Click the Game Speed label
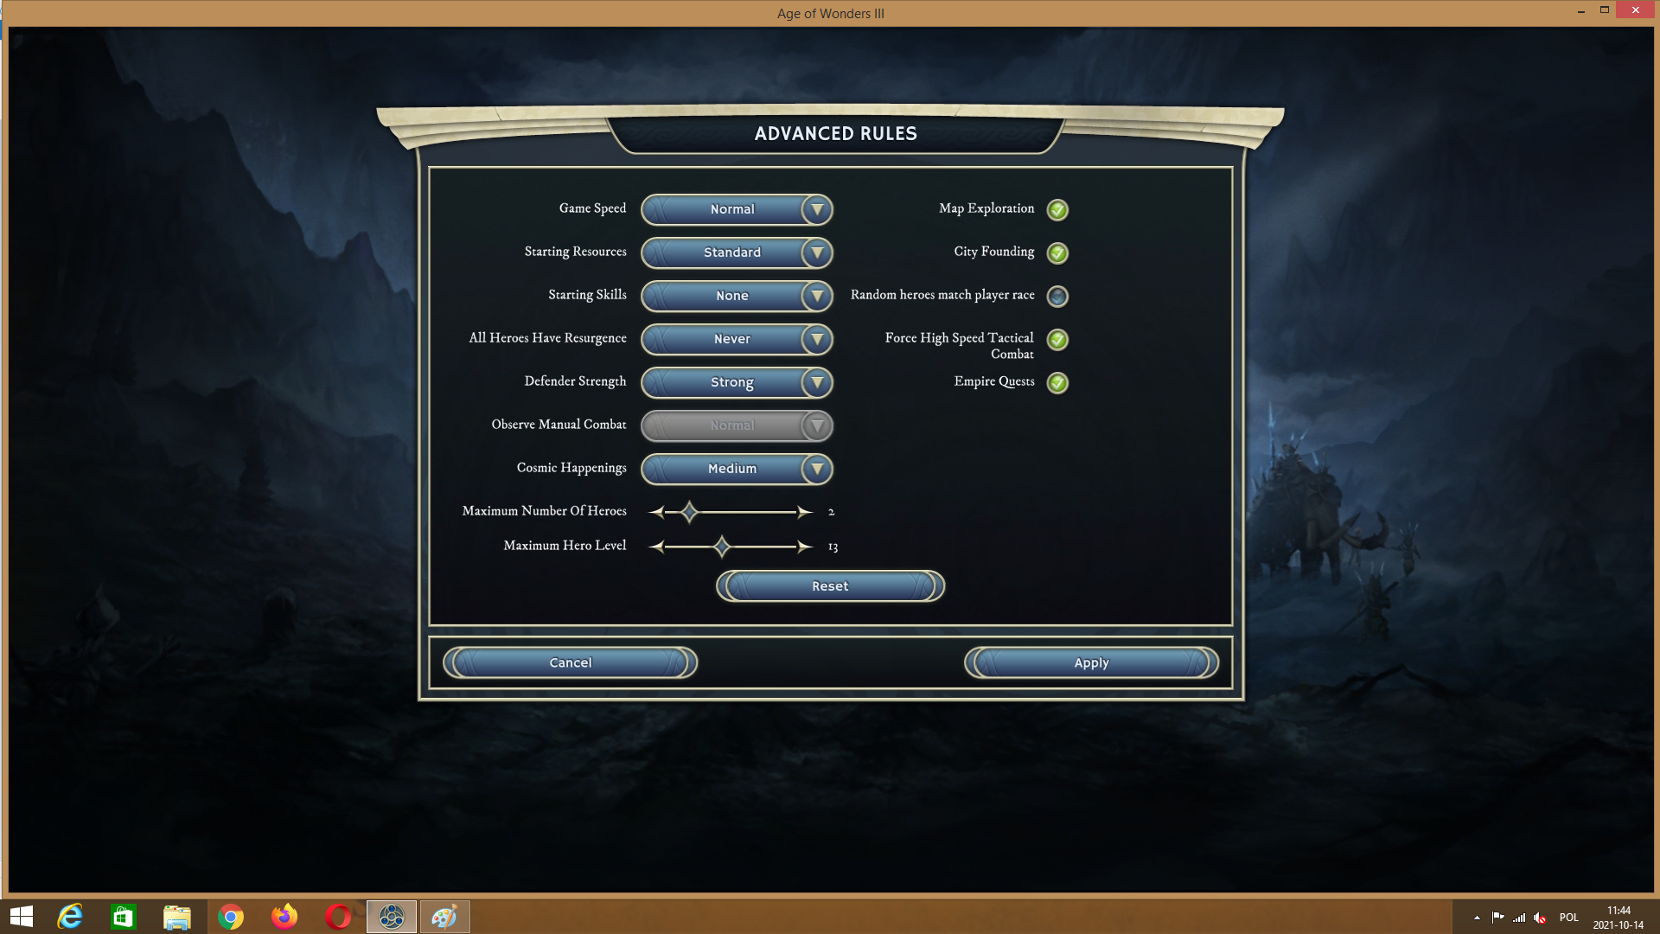The width and height of the screenshot is (1660, 934). (592, 208)
